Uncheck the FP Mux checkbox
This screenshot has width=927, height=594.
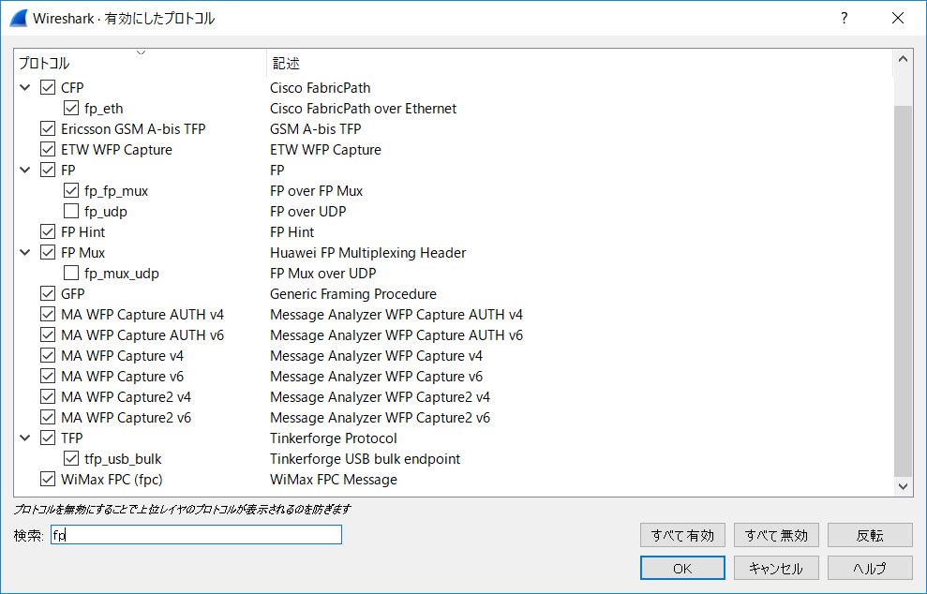pyautogui.click(x=48, y=252)
